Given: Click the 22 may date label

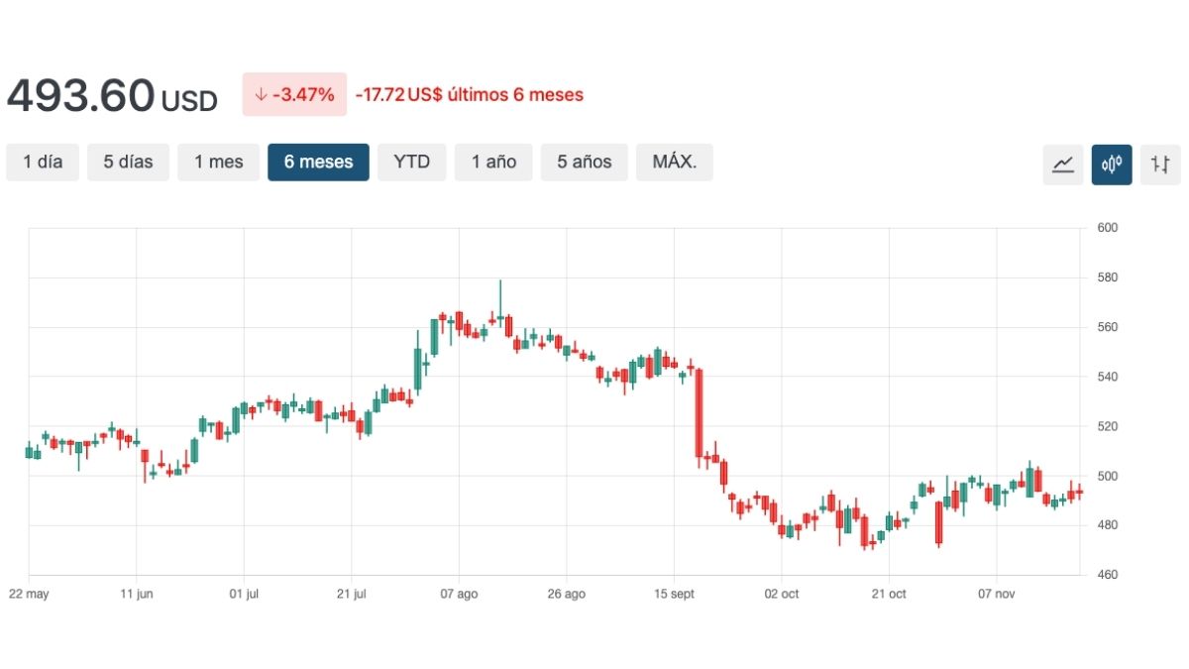Looking at the screenshot, I should click(x=29, y=594).
